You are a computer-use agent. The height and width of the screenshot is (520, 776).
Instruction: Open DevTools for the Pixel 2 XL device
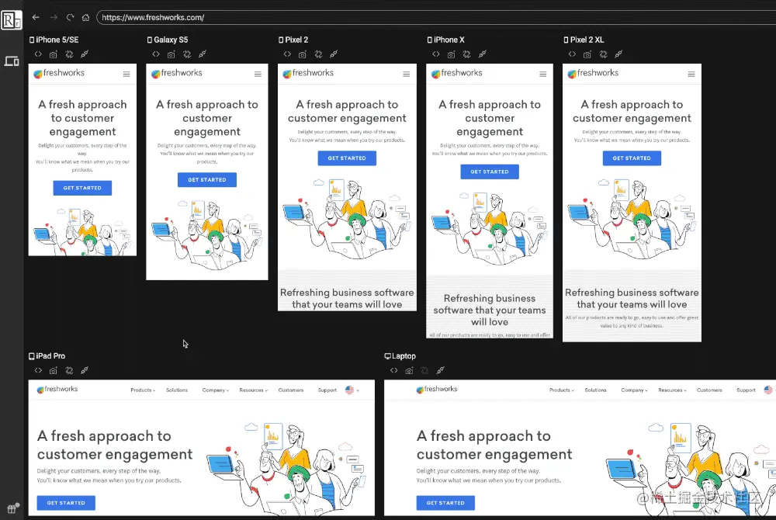tap(572, 54)
